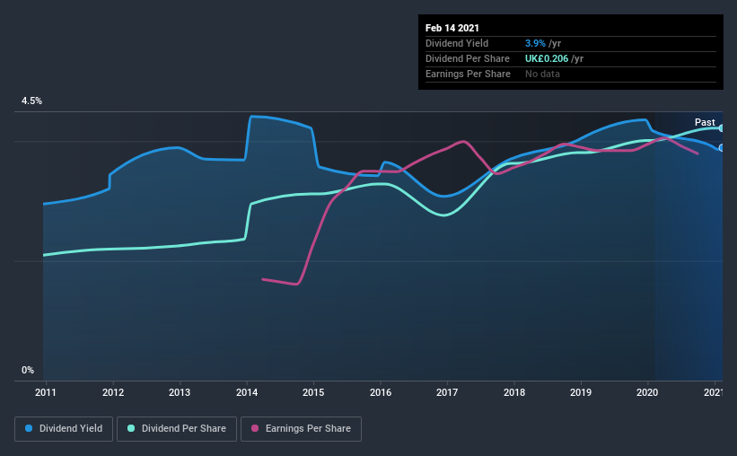Toggle the Dividend Yield legend button
The height and width of the screenshot is (456, 737).
64,429
